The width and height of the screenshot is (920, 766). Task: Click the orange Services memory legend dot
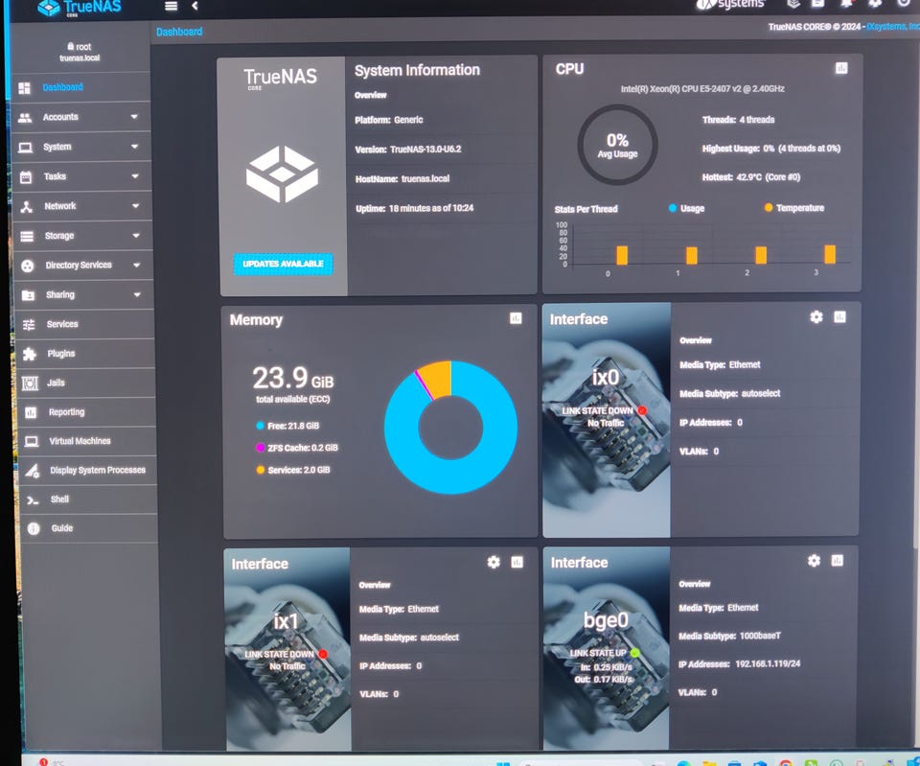pos(260,470)
